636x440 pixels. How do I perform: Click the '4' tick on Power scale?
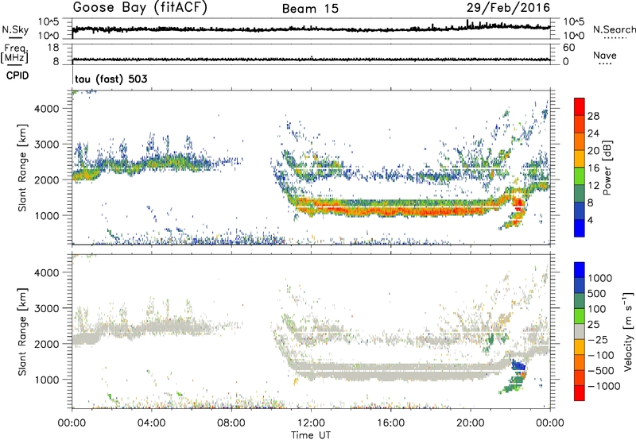tap(591, 221)
